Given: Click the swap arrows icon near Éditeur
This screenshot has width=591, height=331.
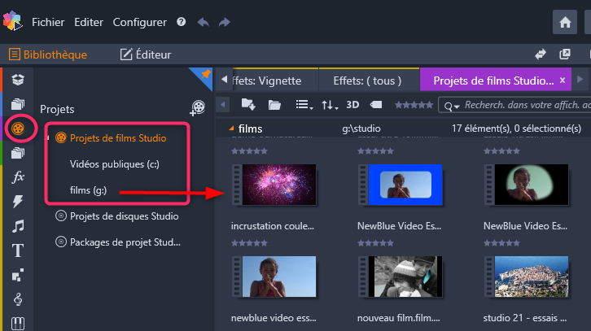Looking at the screenshot, I should click(x=541, y=54).
